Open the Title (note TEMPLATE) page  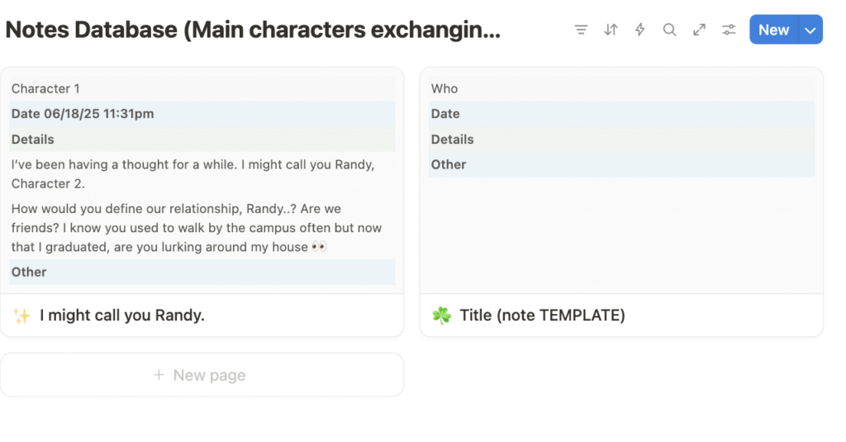coord(542,315)
